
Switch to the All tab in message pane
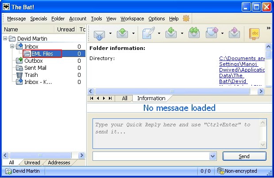(x=124, y=98)
